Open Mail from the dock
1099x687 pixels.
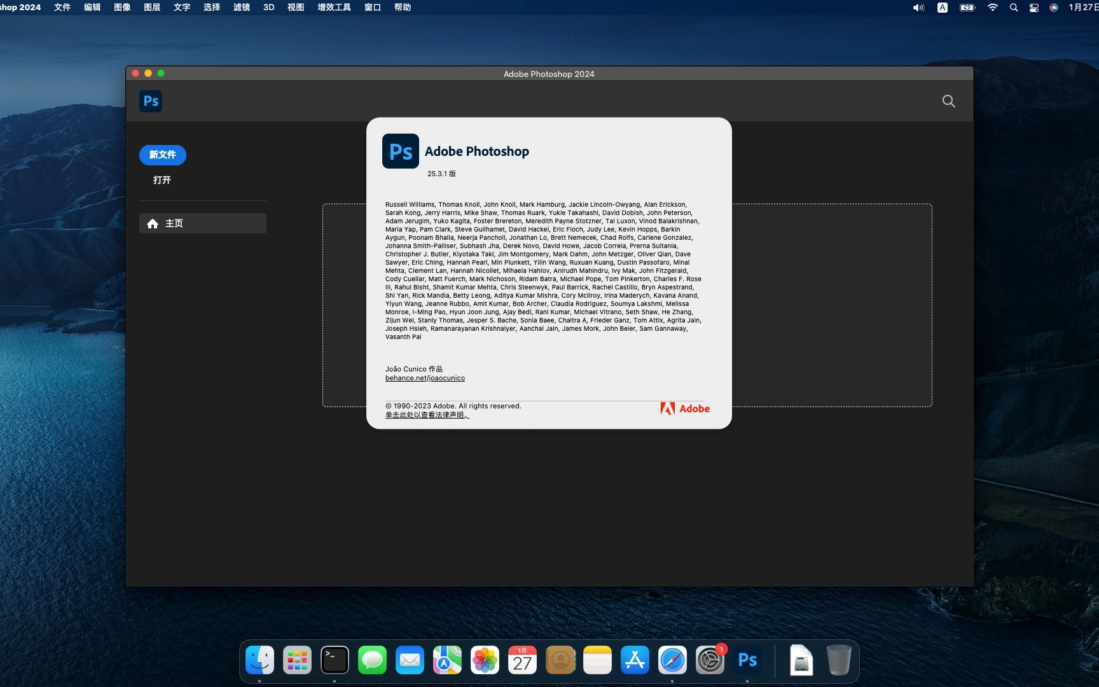click(410, 660)
